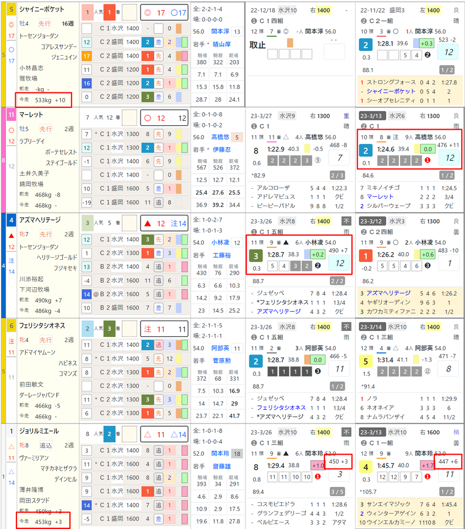Open trainer 伊藤忍 profile link

point(222,149)
